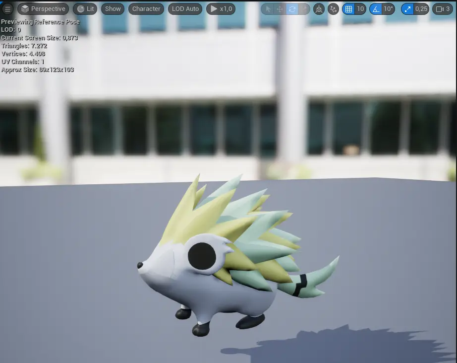Click the hedgehog character's eye in viewport

pyautogui.click(x=202, y=256)
